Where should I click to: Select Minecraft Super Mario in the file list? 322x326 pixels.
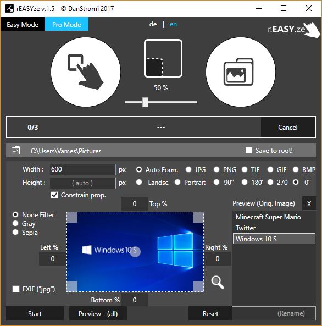(x=268, y=217)
